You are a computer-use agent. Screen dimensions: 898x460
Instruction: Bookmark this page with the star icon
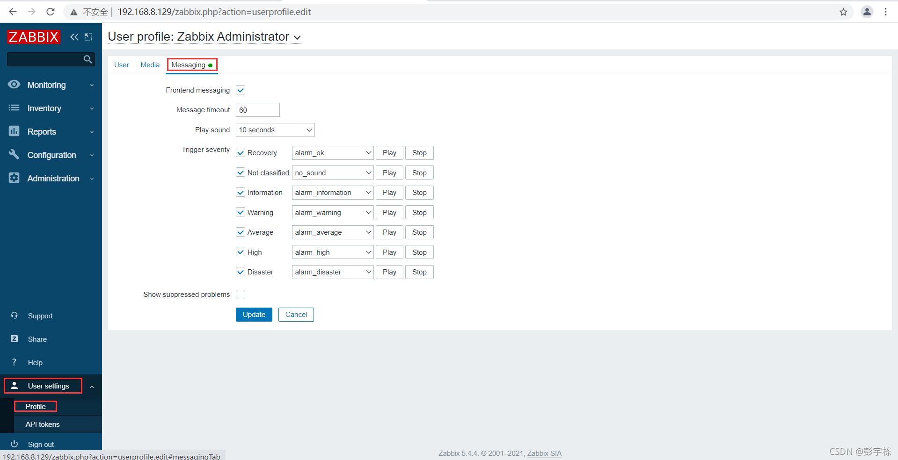(x=843, y=12)
